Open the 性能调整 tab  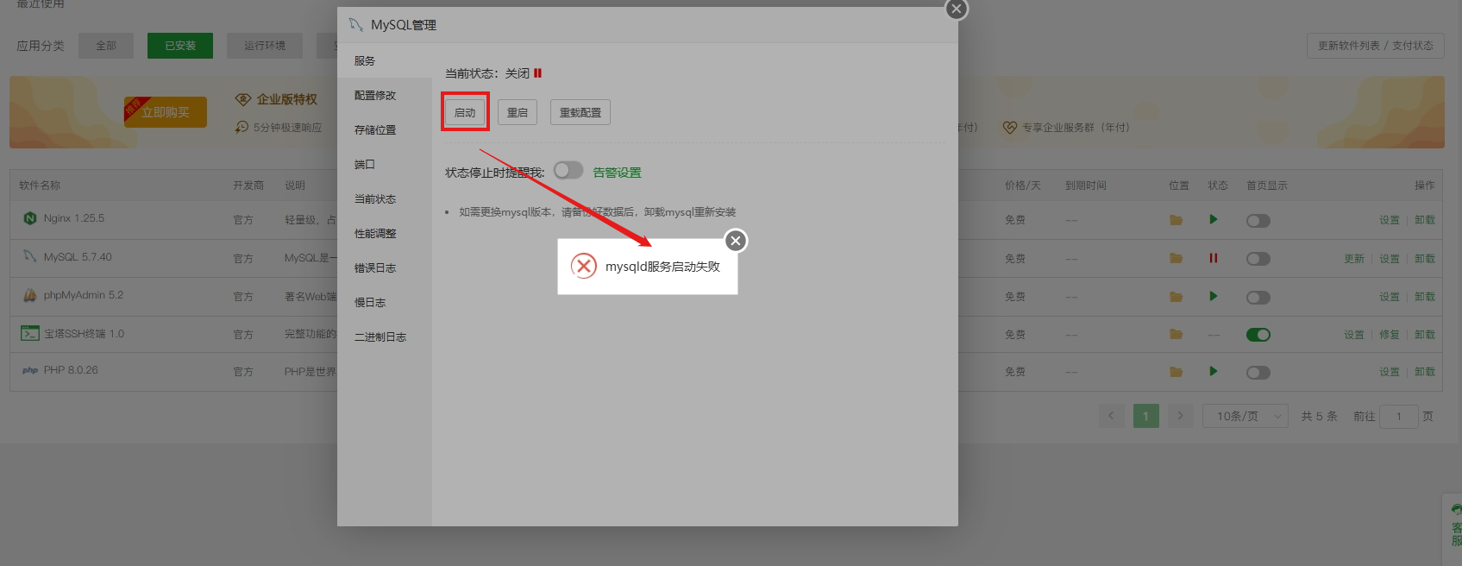[x=384, y=234]
